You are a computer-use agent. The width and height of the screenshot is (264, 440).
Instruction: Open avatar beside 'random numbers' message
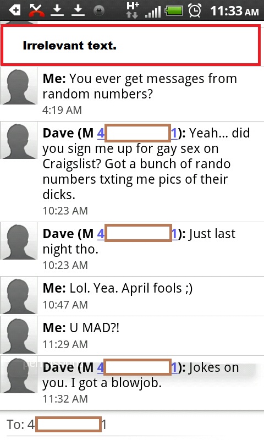pyautogui.click(x=19, y=86)
